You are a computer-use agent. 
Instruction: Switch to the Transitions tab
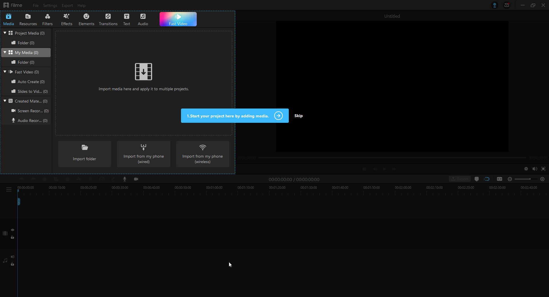(x=108, y=19)
